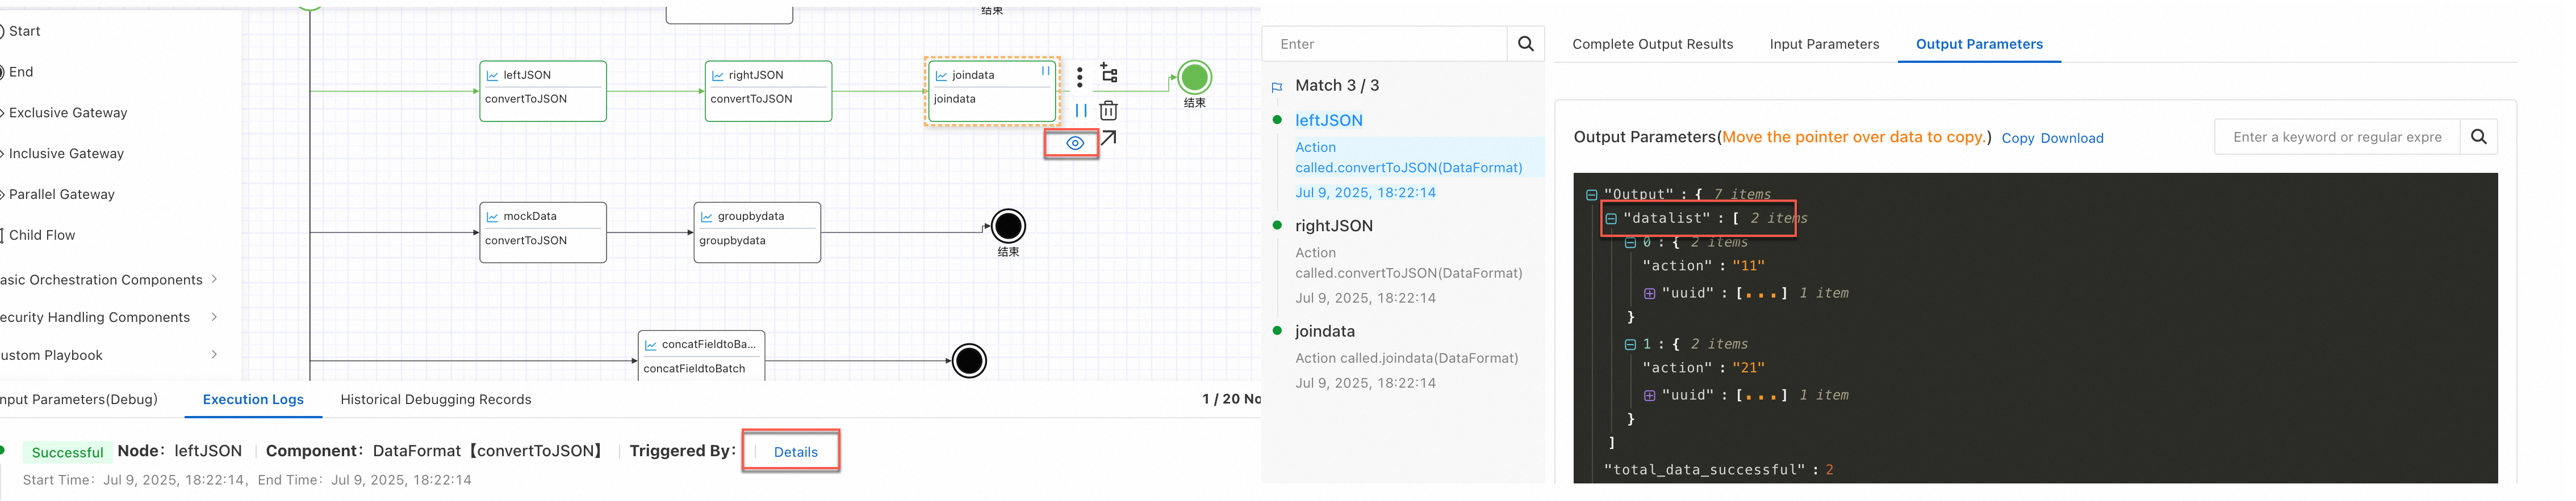This screenshot has height=501, width=2576.
Task: Click the node search Enter field
Action: click(x=1384, y=44)
